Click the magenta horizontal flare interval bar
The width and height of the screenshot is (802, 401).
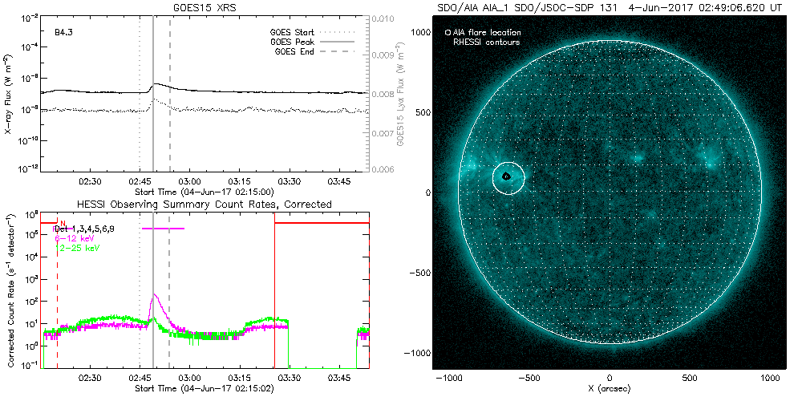click(x=163, y=229)
